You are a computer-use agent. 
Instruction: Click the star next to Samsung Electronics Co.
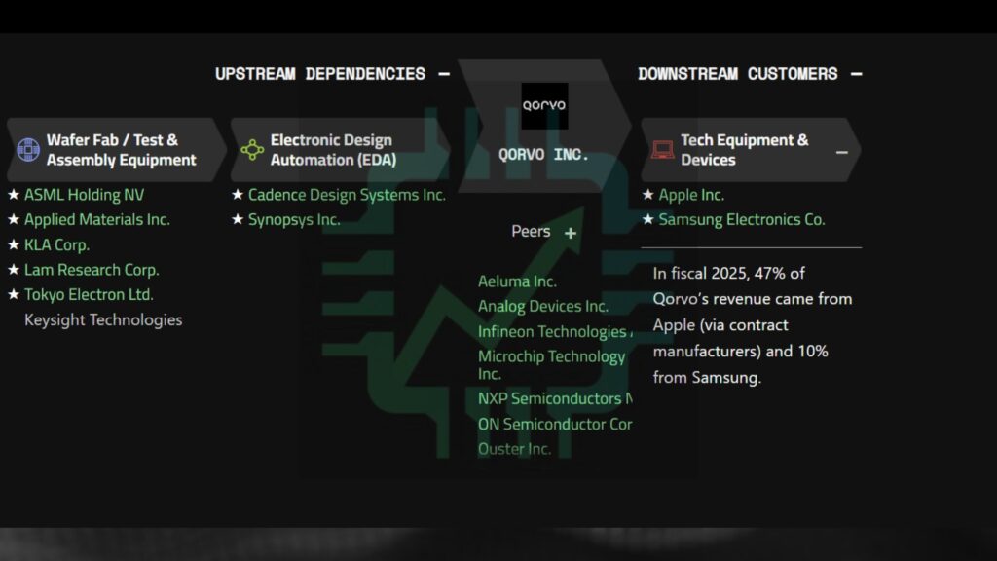[x=648, y=220]
